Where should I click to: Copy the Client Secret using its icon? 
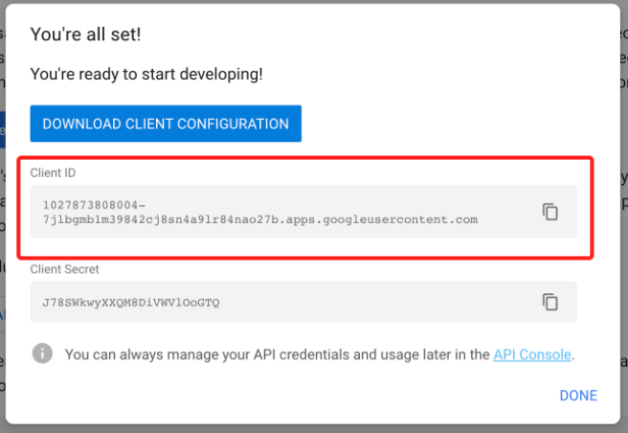[x=549, y=302]
